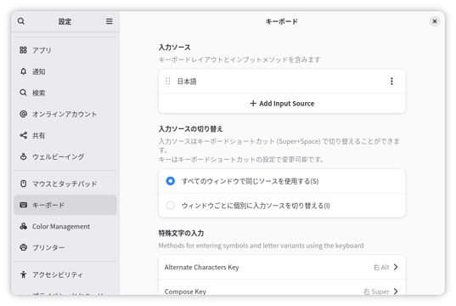The height and width of the screenshot is (306, 456).
Task: Go to 共有 settings
Action: tap(65, 135)
